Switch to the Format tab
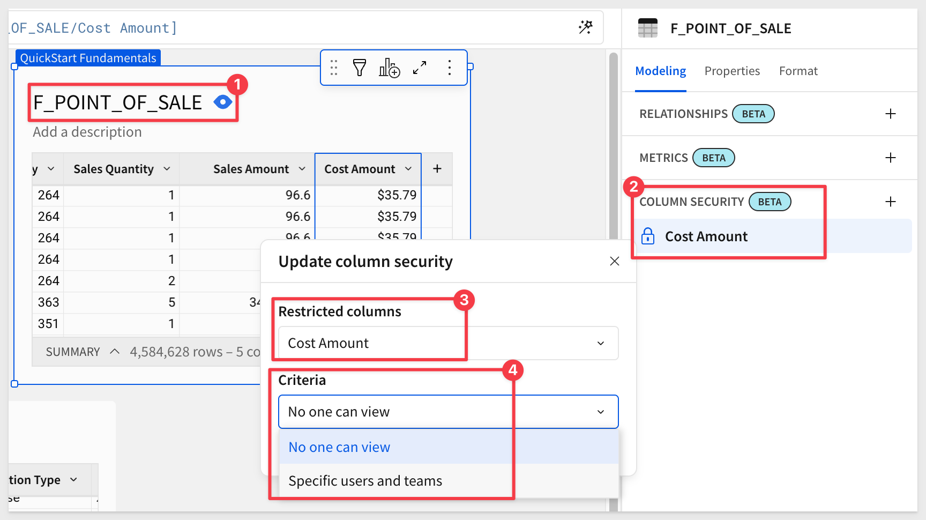The image size is (926, 520). 798,71
